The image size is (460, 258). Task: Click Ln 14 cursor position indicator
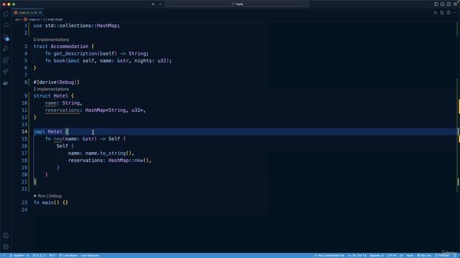coord(356,255)
